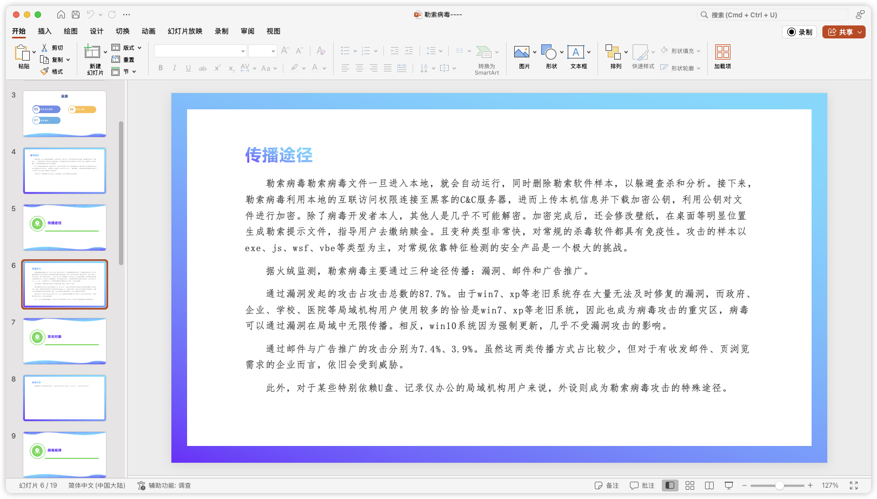Click the zoom slider handle

point(779,485)
